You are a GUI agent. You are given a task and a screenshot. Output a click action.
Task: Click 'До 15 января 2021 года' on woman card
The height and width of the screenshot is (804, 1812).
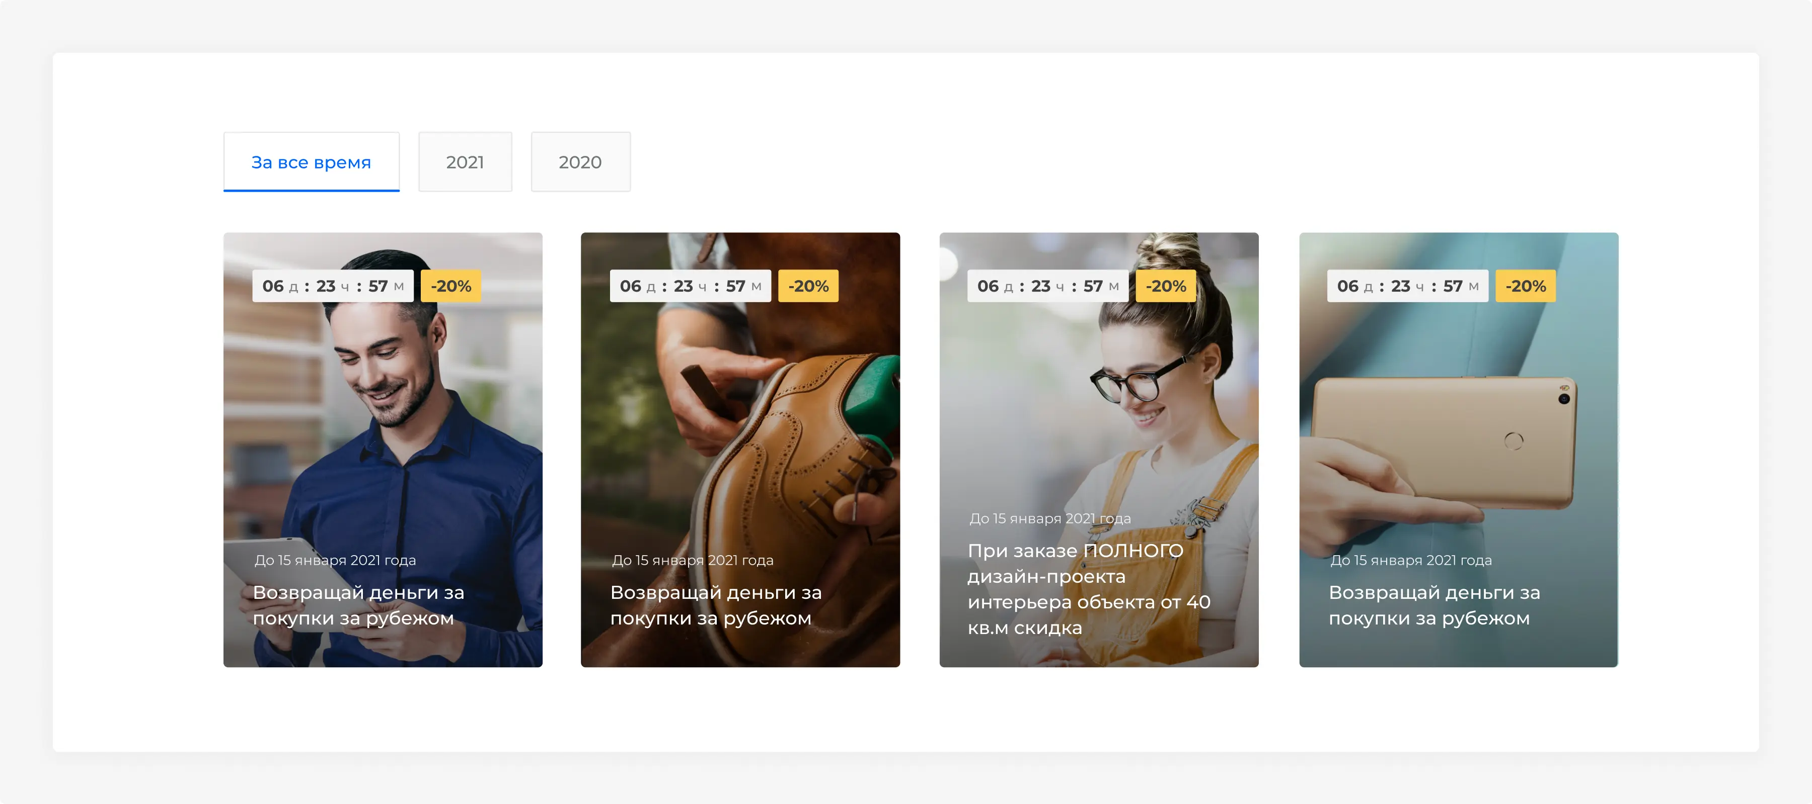tap(1050, 519)
